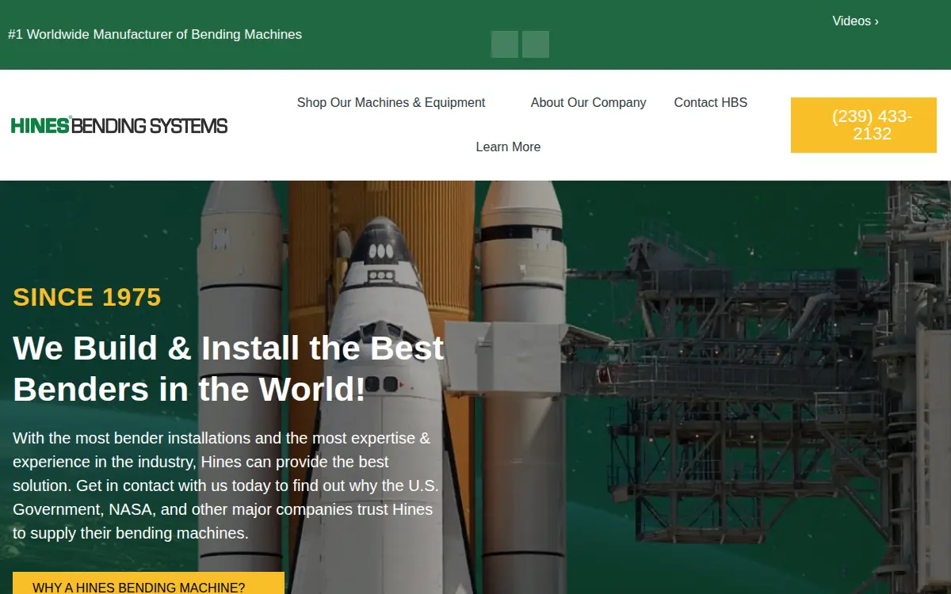Screen dimensions: 951x594
Task: Open the Shop Our Machines & Equipment menu
Action: 391,103
